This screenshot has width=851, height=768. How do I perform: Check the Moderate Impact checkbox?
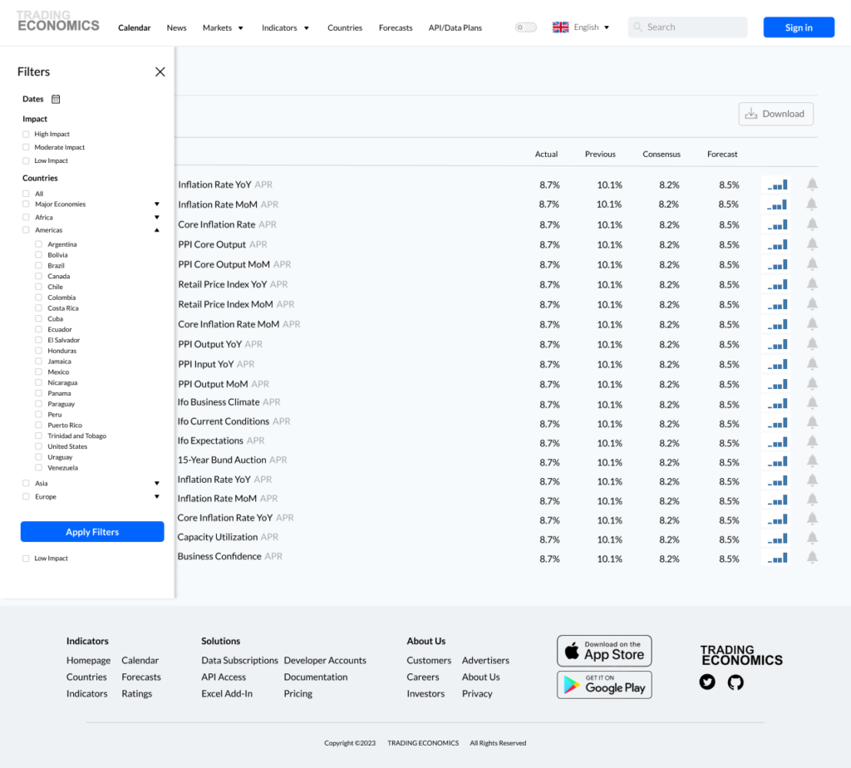26,147
